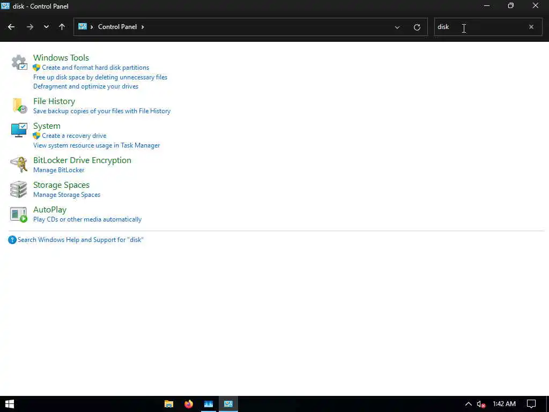Open View system resource usage in Task Manager
Image resolution: width=549 pixels, height=412 pixels.
coord(97,145)
